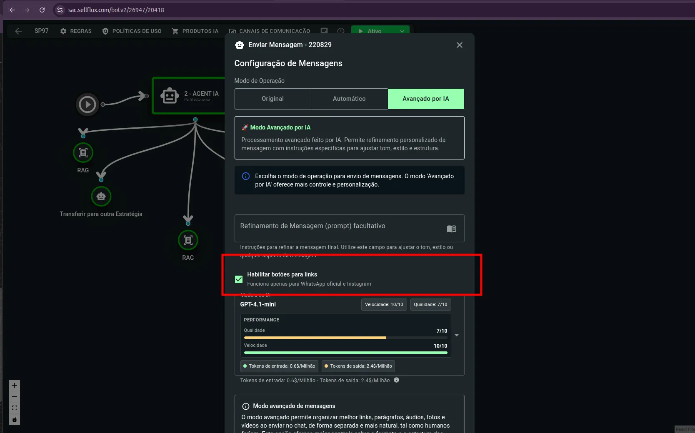Screen dimensions: 695x433
Task: Open the Ativo status dropdown
Action: tap(402, 31)
